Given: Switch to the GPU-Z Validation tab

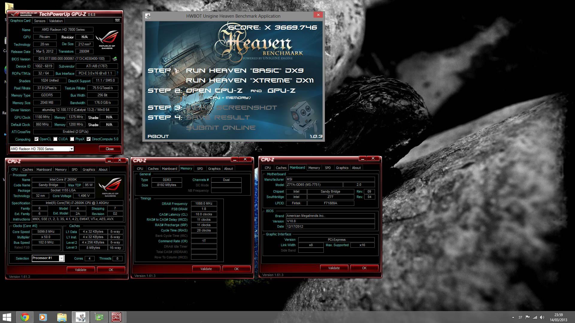Looking at the screenshot, I should (56, 21).
